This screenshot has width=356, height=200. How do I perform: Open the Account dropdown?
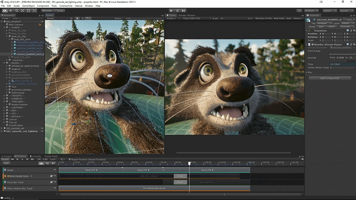[x=311, y=11]
